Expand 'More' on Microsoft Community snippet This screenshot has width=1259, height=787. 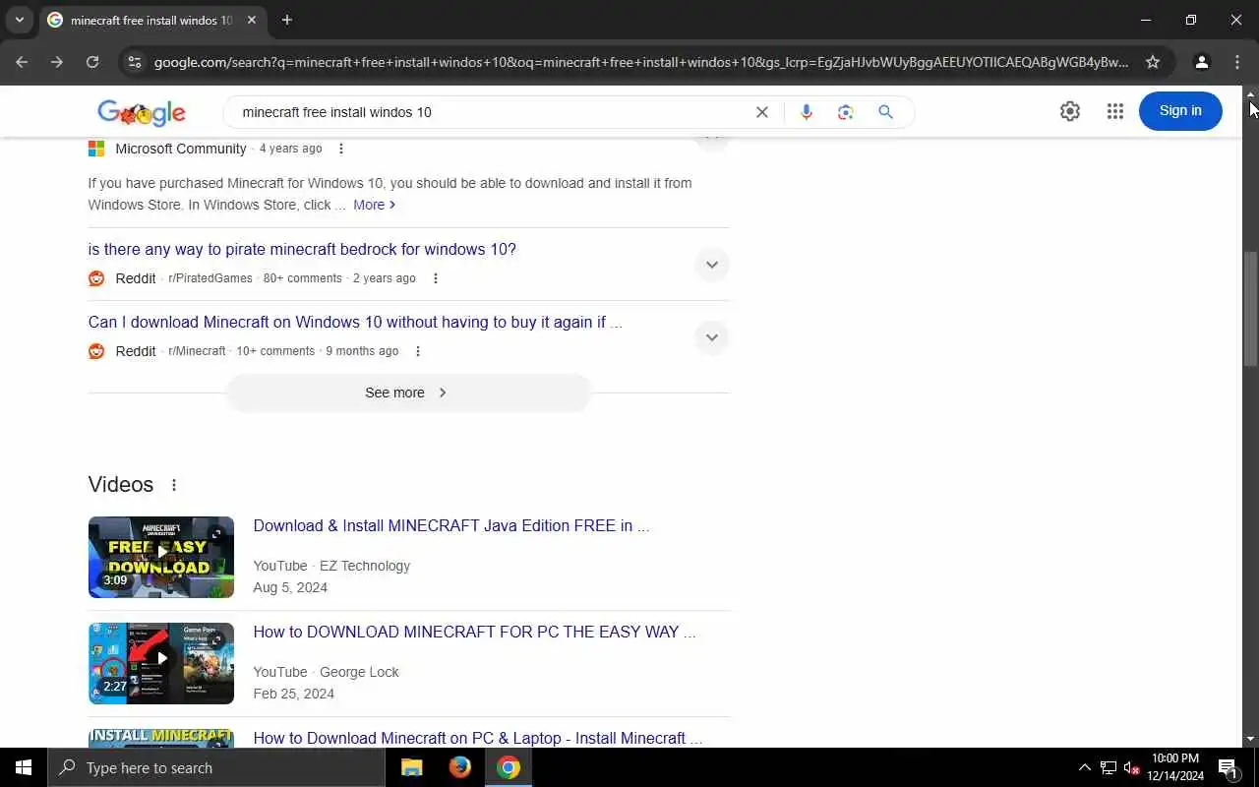point(375,205)
